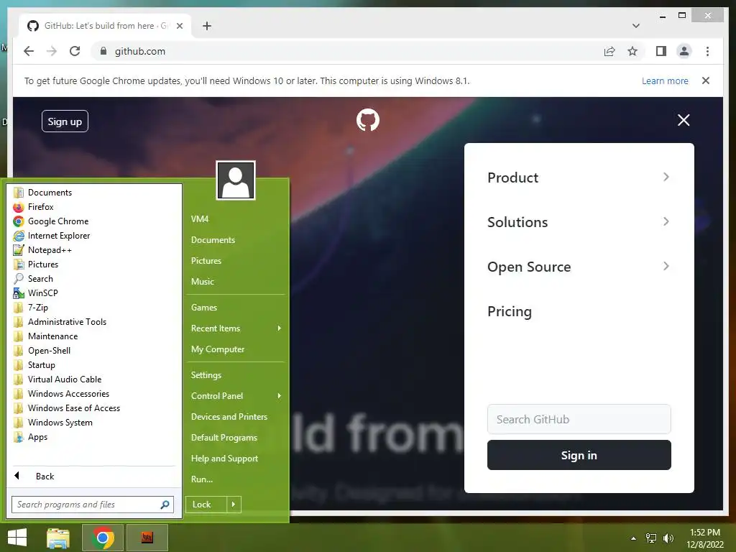736x552 pixels.
Task: Open Chrome tab search dropdown
Action: point(636,26)
